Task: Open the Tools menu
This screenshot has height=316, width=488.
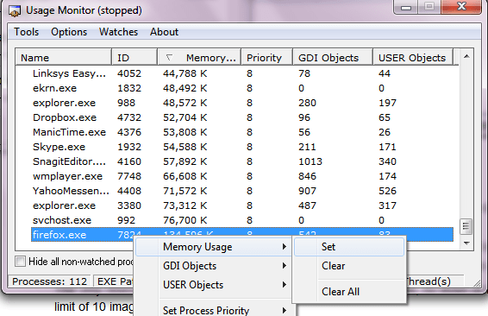Action: [27, 32]
